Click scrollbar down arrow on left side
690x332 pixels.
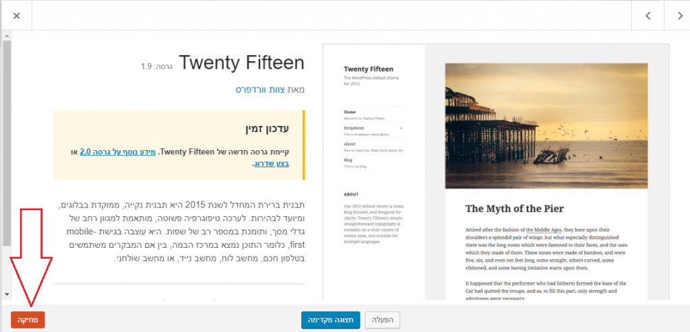click(x=6, y=294)
